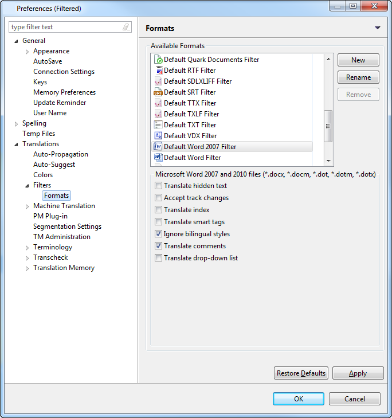Collapse the Translations tree node
The image size is (392, 418).
[x=16, y=144]
